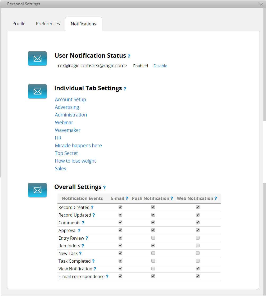Viewport: 266px width, 296px height.
Task: Switch to the Profile tab
Action: [19, 24]
